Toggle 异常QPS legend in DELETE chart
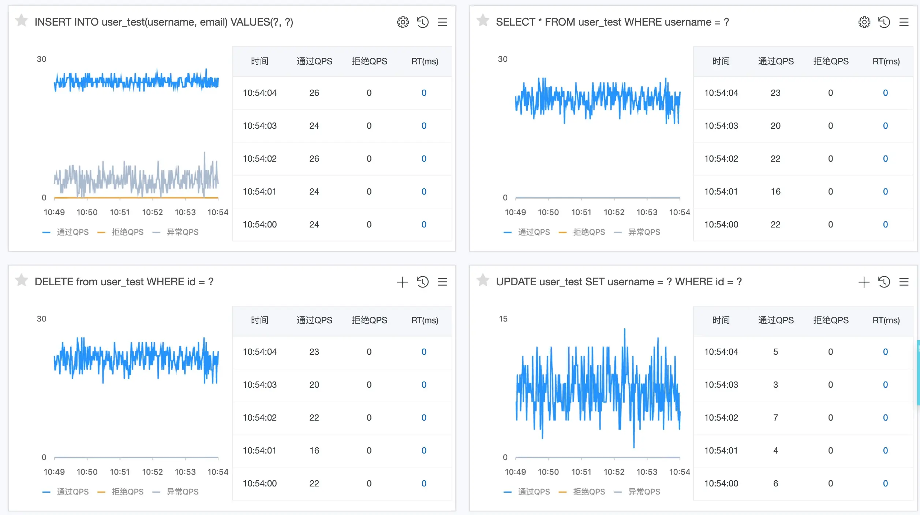This screenshot has width=920, height=515. click(x=182, y=492)
